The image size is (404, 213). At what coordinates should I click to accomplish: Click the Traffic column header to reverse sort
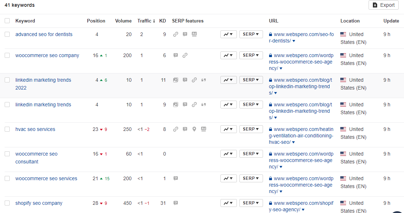(146, 21)
